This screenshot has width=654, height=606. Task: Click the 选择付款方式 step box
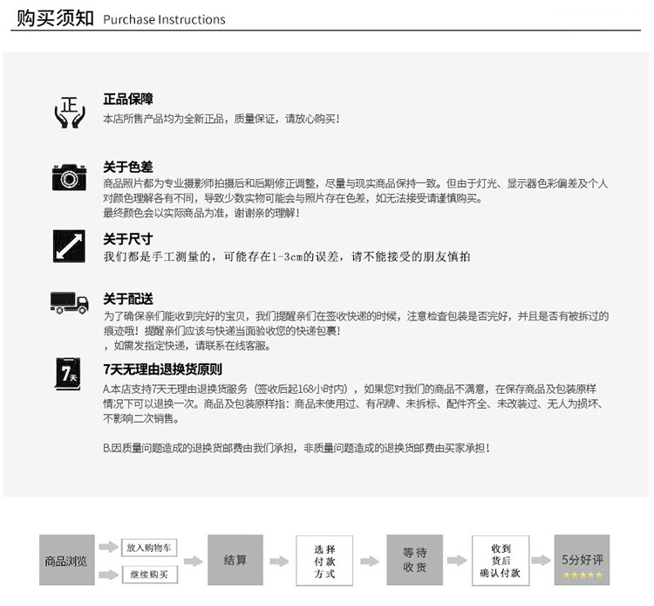324,561
